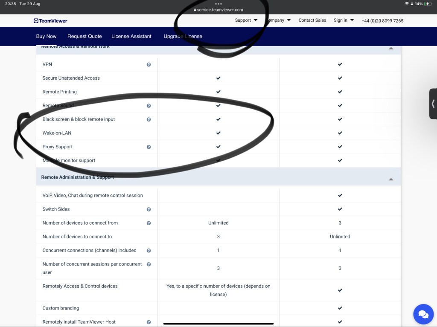The image size is (437, 327).
Task: Collapse Remote Administration & Support section
Action: tap(391, 179)
